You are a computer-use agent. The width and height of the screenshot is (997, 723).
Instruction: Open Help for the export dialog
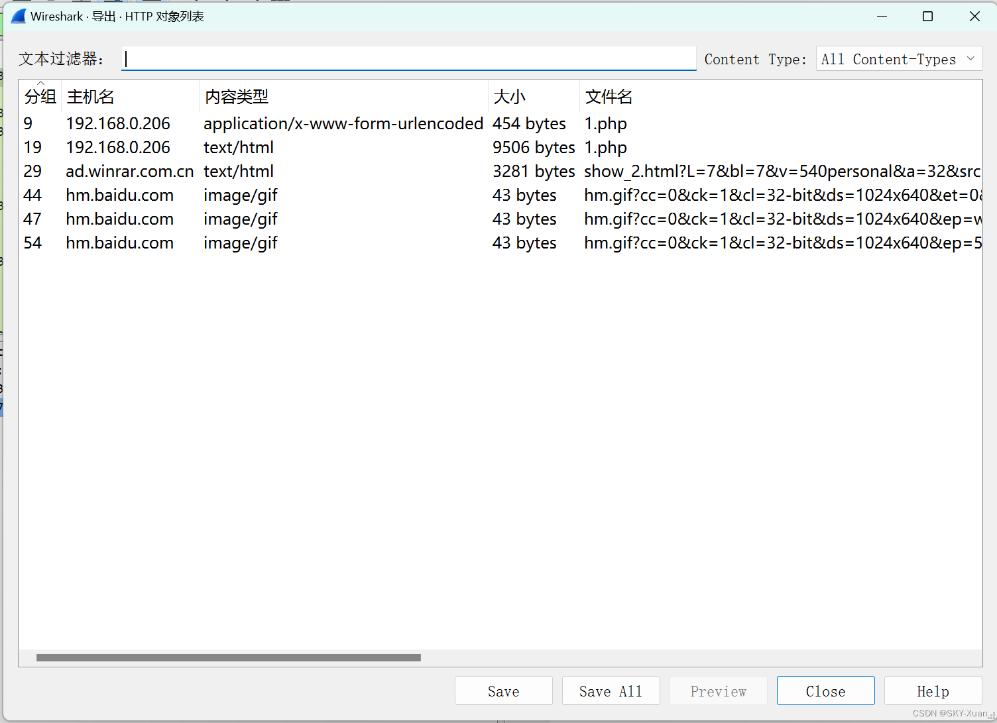pos(933,691)
